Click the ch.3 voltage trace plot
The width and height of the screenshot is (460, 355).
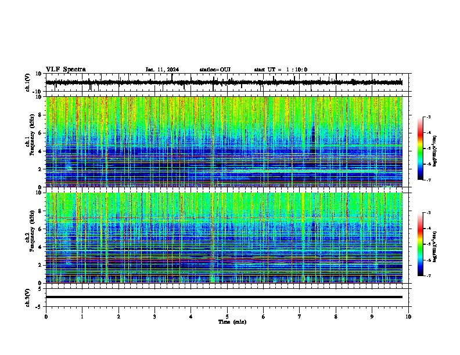(x=227, y=298)
